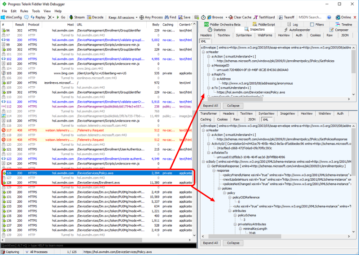Click the Save sessions icon
Viewport: 359px width, 255px height.
[x=180, y=17]
